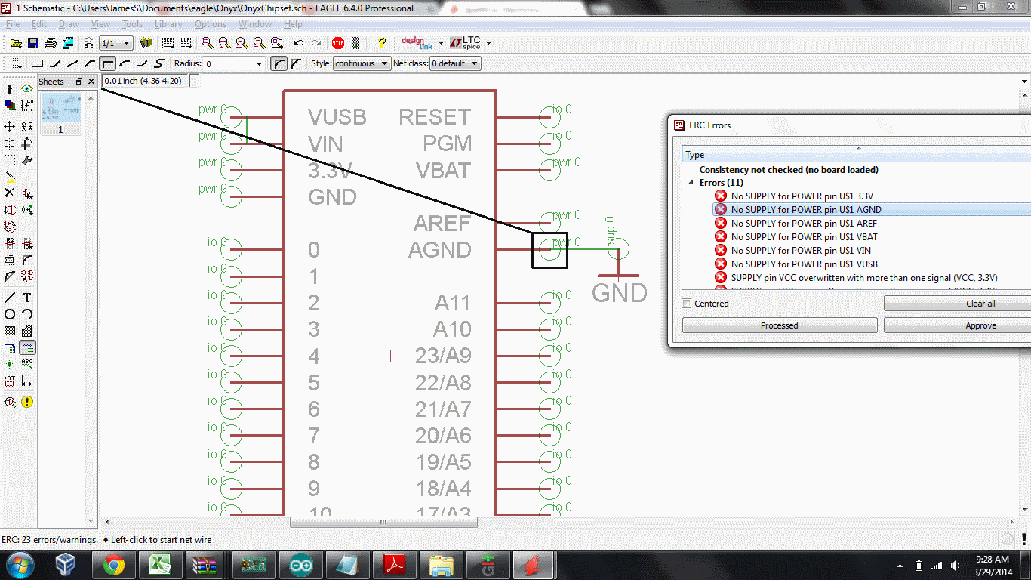Open the sheet 1/1 dropdown
Viewport: 1031px width, 580px height.
116,43
